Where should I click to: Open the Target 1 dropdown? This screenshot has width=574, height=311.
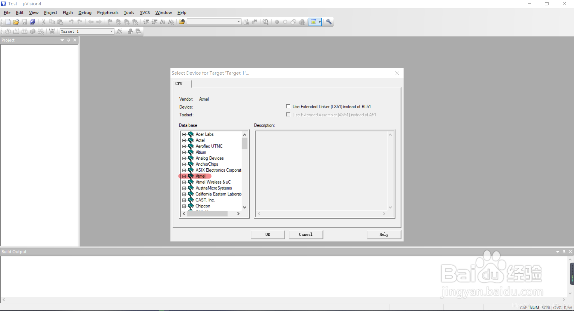click(x=112, y=31)
